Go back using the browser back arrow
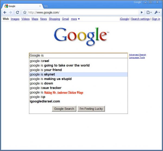This screenshot has height=151, width=163. [5, 12]
